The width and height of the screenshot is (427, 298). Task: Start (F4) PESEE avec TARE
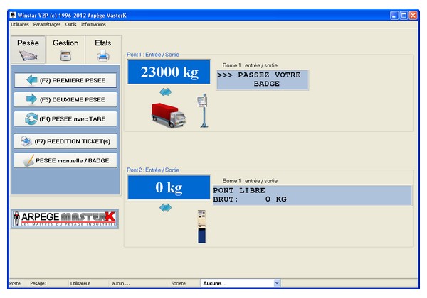coord(65,119)
